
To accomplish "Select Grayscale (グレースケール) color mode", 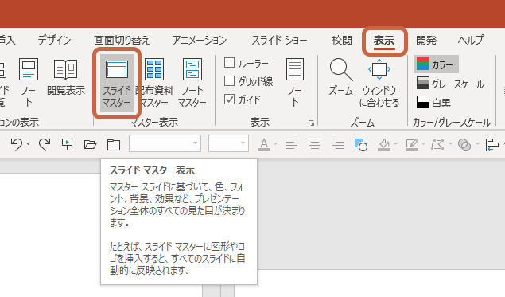I will pos(450,84).
